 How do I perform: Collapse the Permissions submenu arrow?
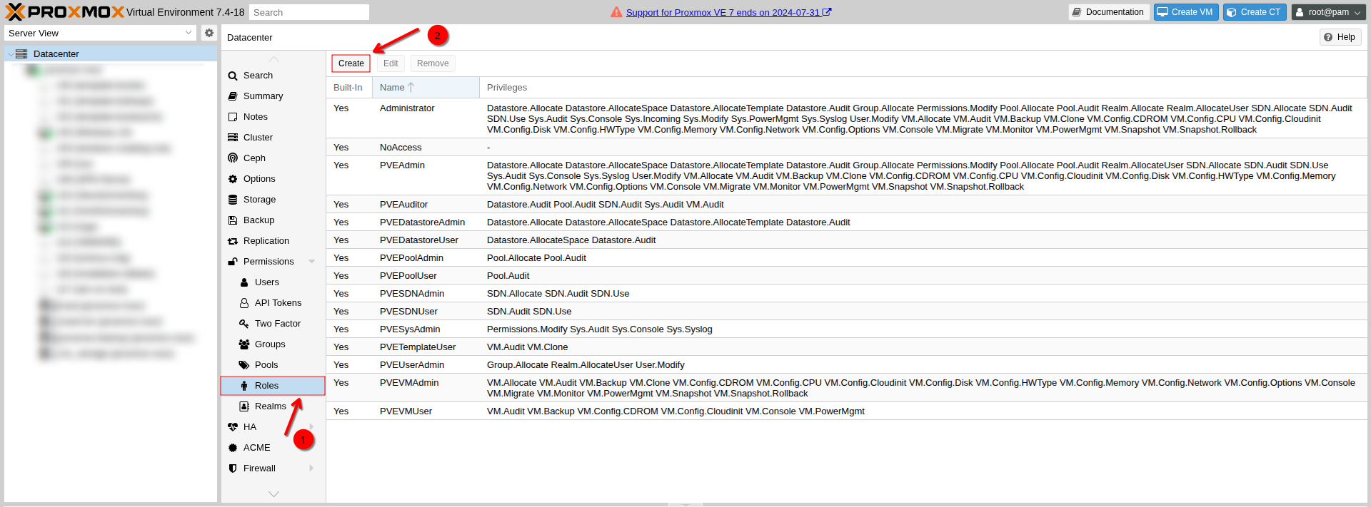[x=312, y=262]
